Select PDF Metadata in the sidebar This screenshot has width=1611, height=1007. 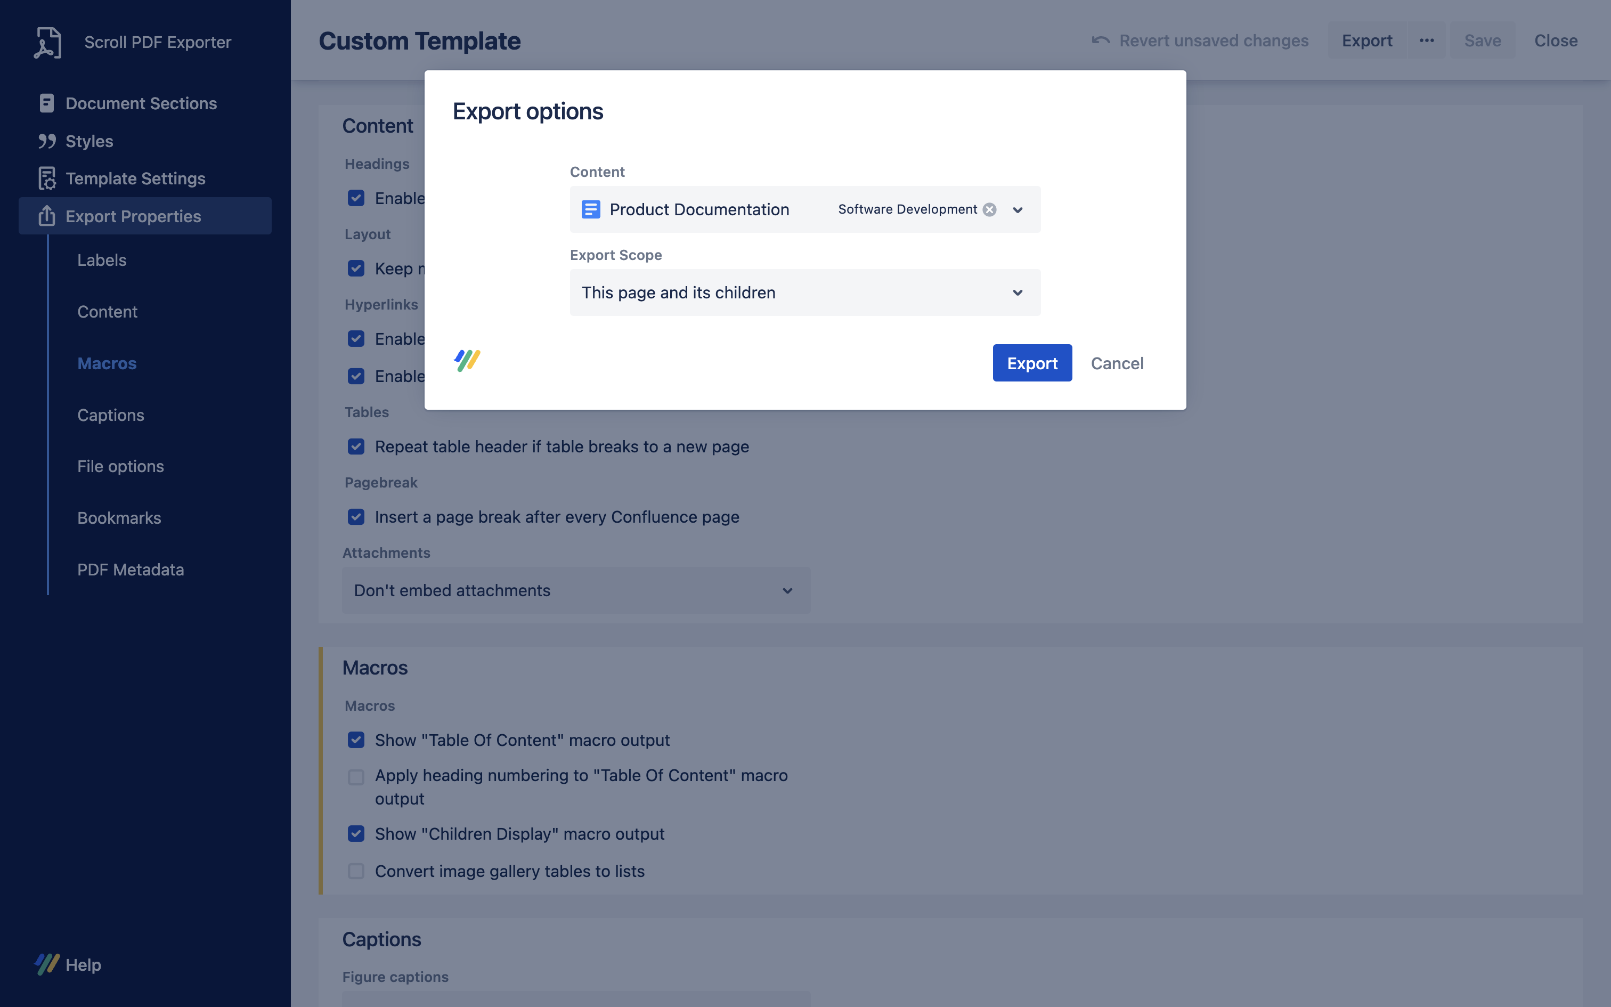point(131,570)
